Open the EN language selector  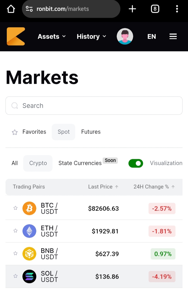(151, 36)
